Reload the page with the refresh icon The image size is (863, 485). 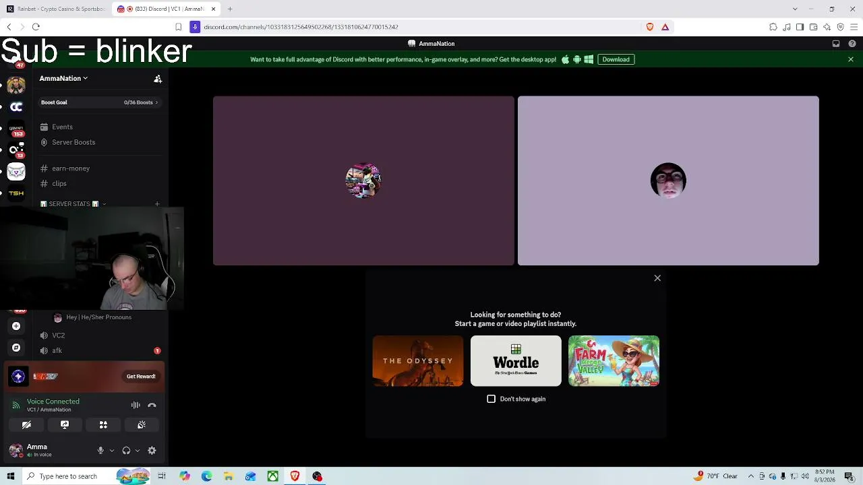[x=36, y=27]
